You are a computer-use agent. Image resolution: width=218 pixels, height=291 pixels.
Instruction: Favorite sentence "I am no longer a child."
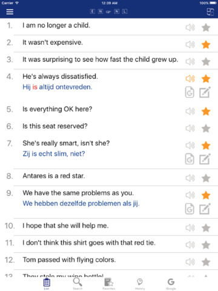tap(206, 27)
